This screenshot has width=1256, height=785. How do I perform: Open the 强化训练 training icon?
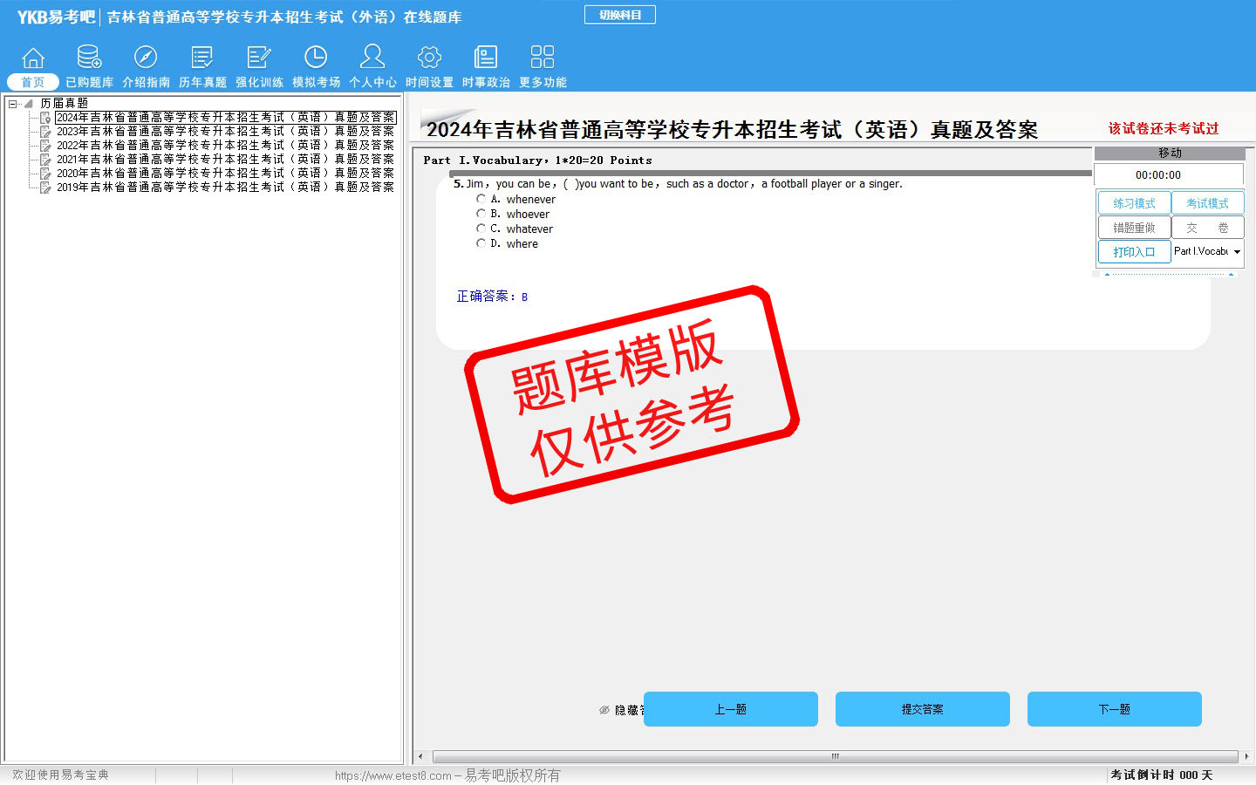click(x=259, y=58)
